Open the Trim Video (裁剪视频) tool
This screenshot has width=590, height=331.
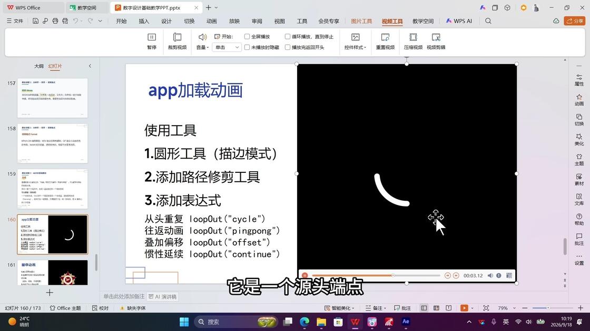pyautogui.click(x=177, y=41)
